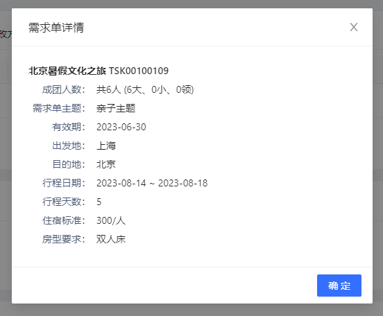Screen dimensions: 383x316
Task: Click the 成团人数 label
Action: coord(64,89)
